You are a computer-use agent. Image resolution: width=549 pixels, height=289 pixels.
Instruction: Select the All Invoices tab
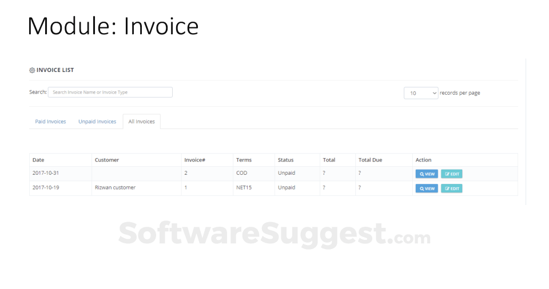(141, 122)
